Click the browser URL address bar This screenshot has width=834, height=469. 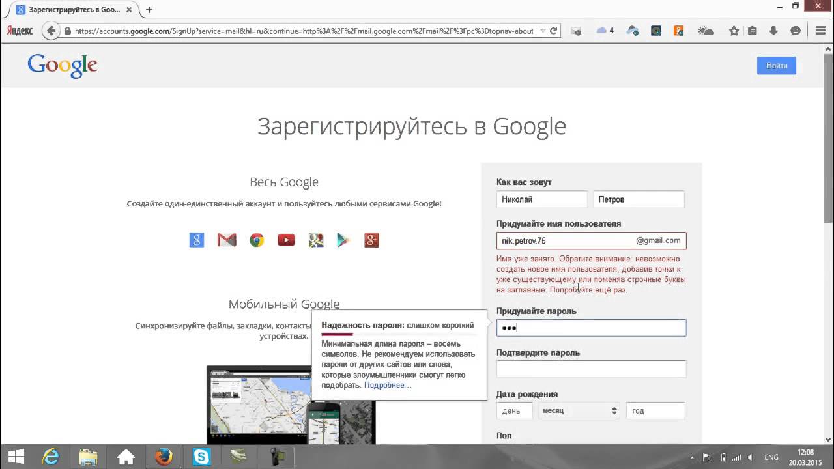(x=304, y=31)
